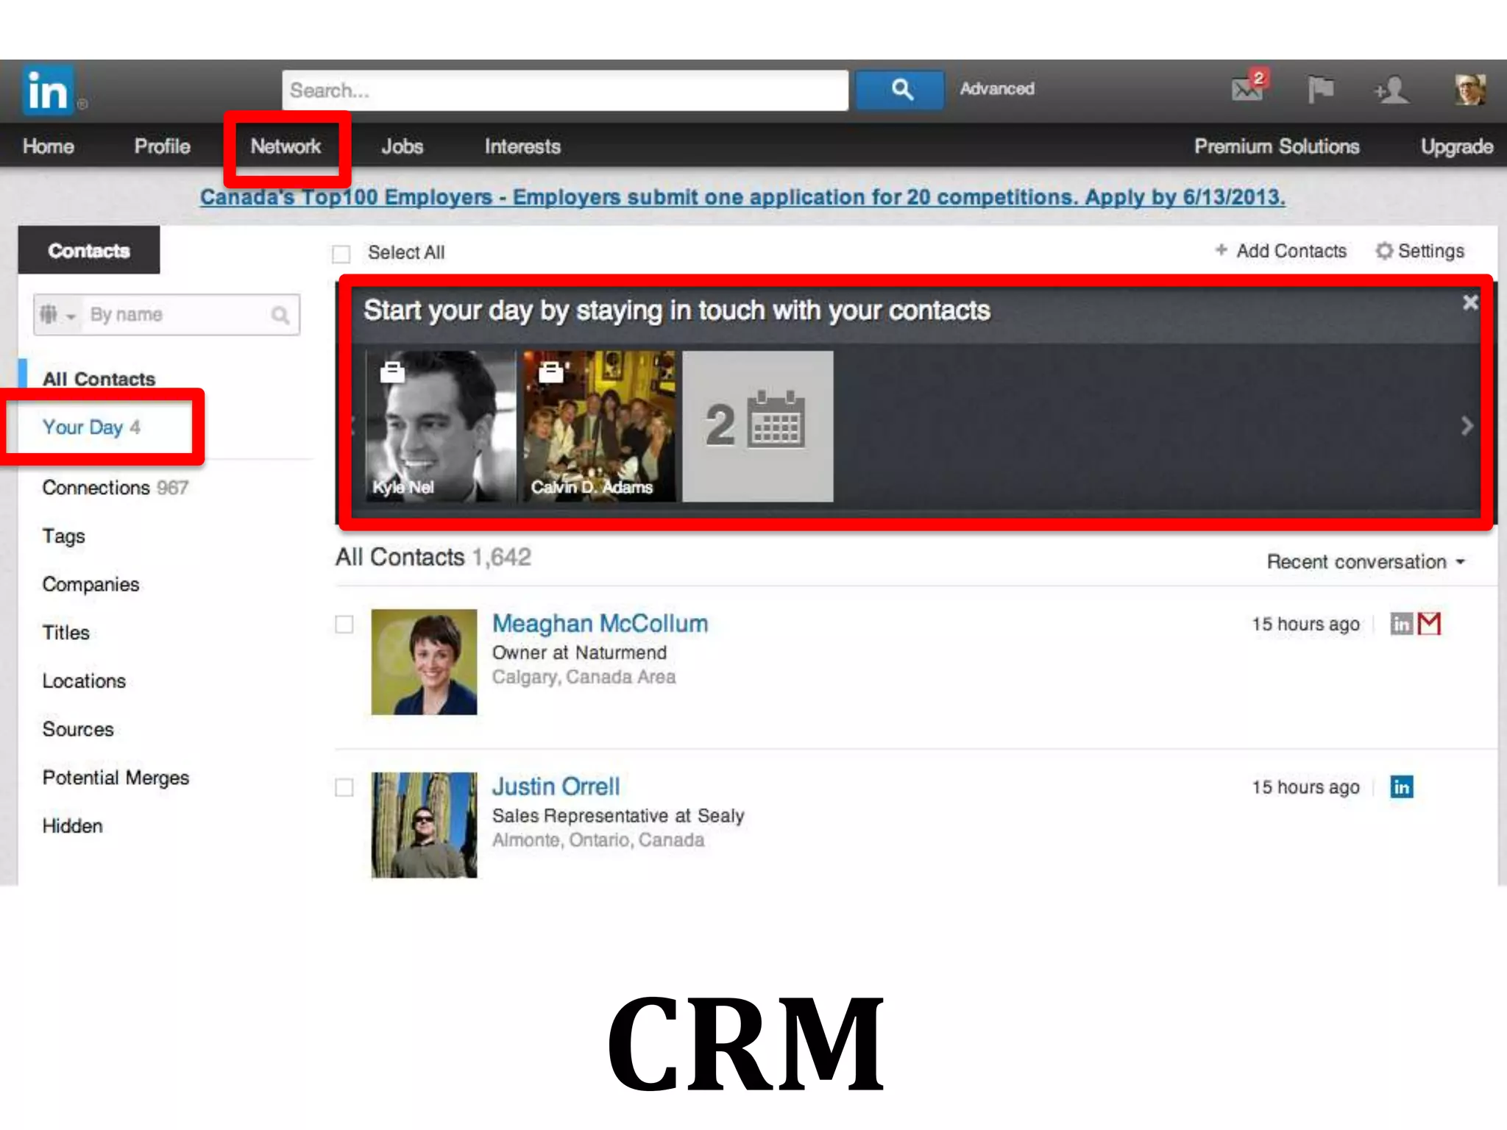The width and height of the screenshot is (1507, 1130).
Task: Click Justin Orrell's profile photo
Action: pos(424,825)
